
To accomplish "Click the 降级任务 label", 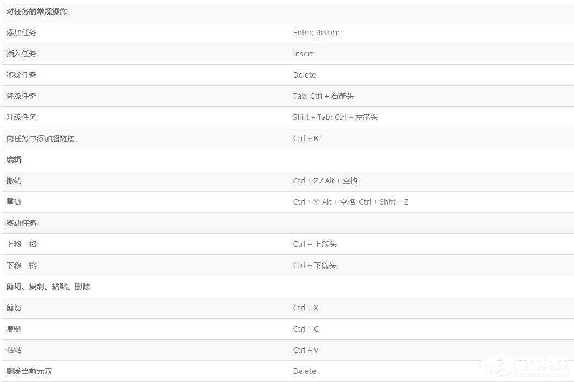I will 22,96.
